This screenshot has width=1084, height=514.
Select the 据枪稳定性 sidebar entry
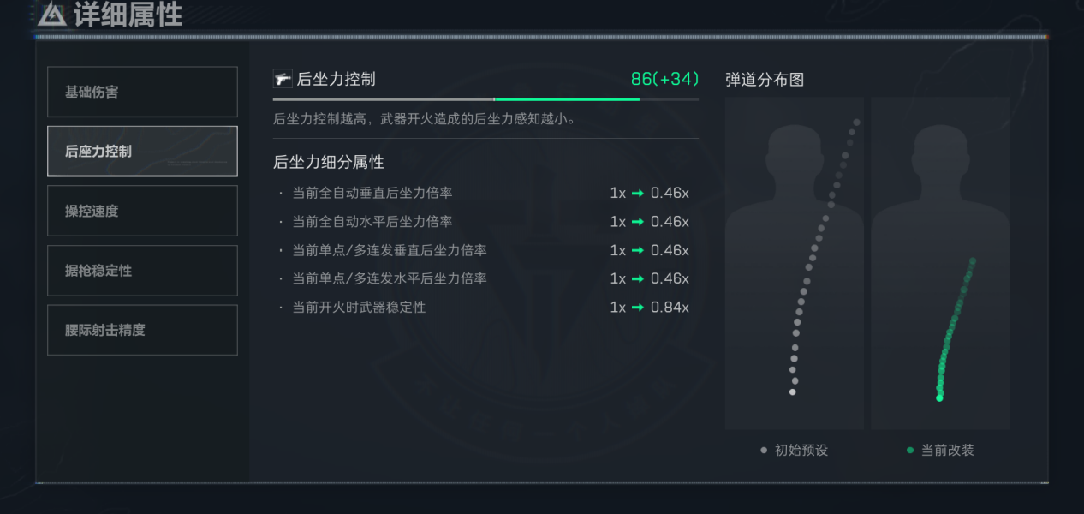tap(142, 270)
